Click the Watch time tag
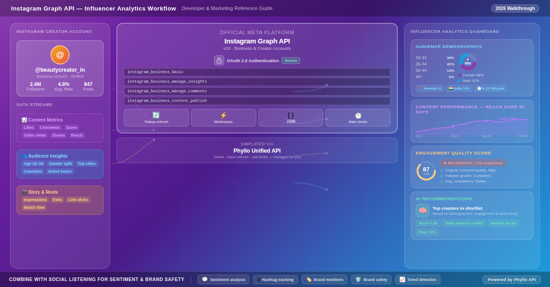Image resolution: width=550 pixels, height=287 pixels. tap(34, 207)
